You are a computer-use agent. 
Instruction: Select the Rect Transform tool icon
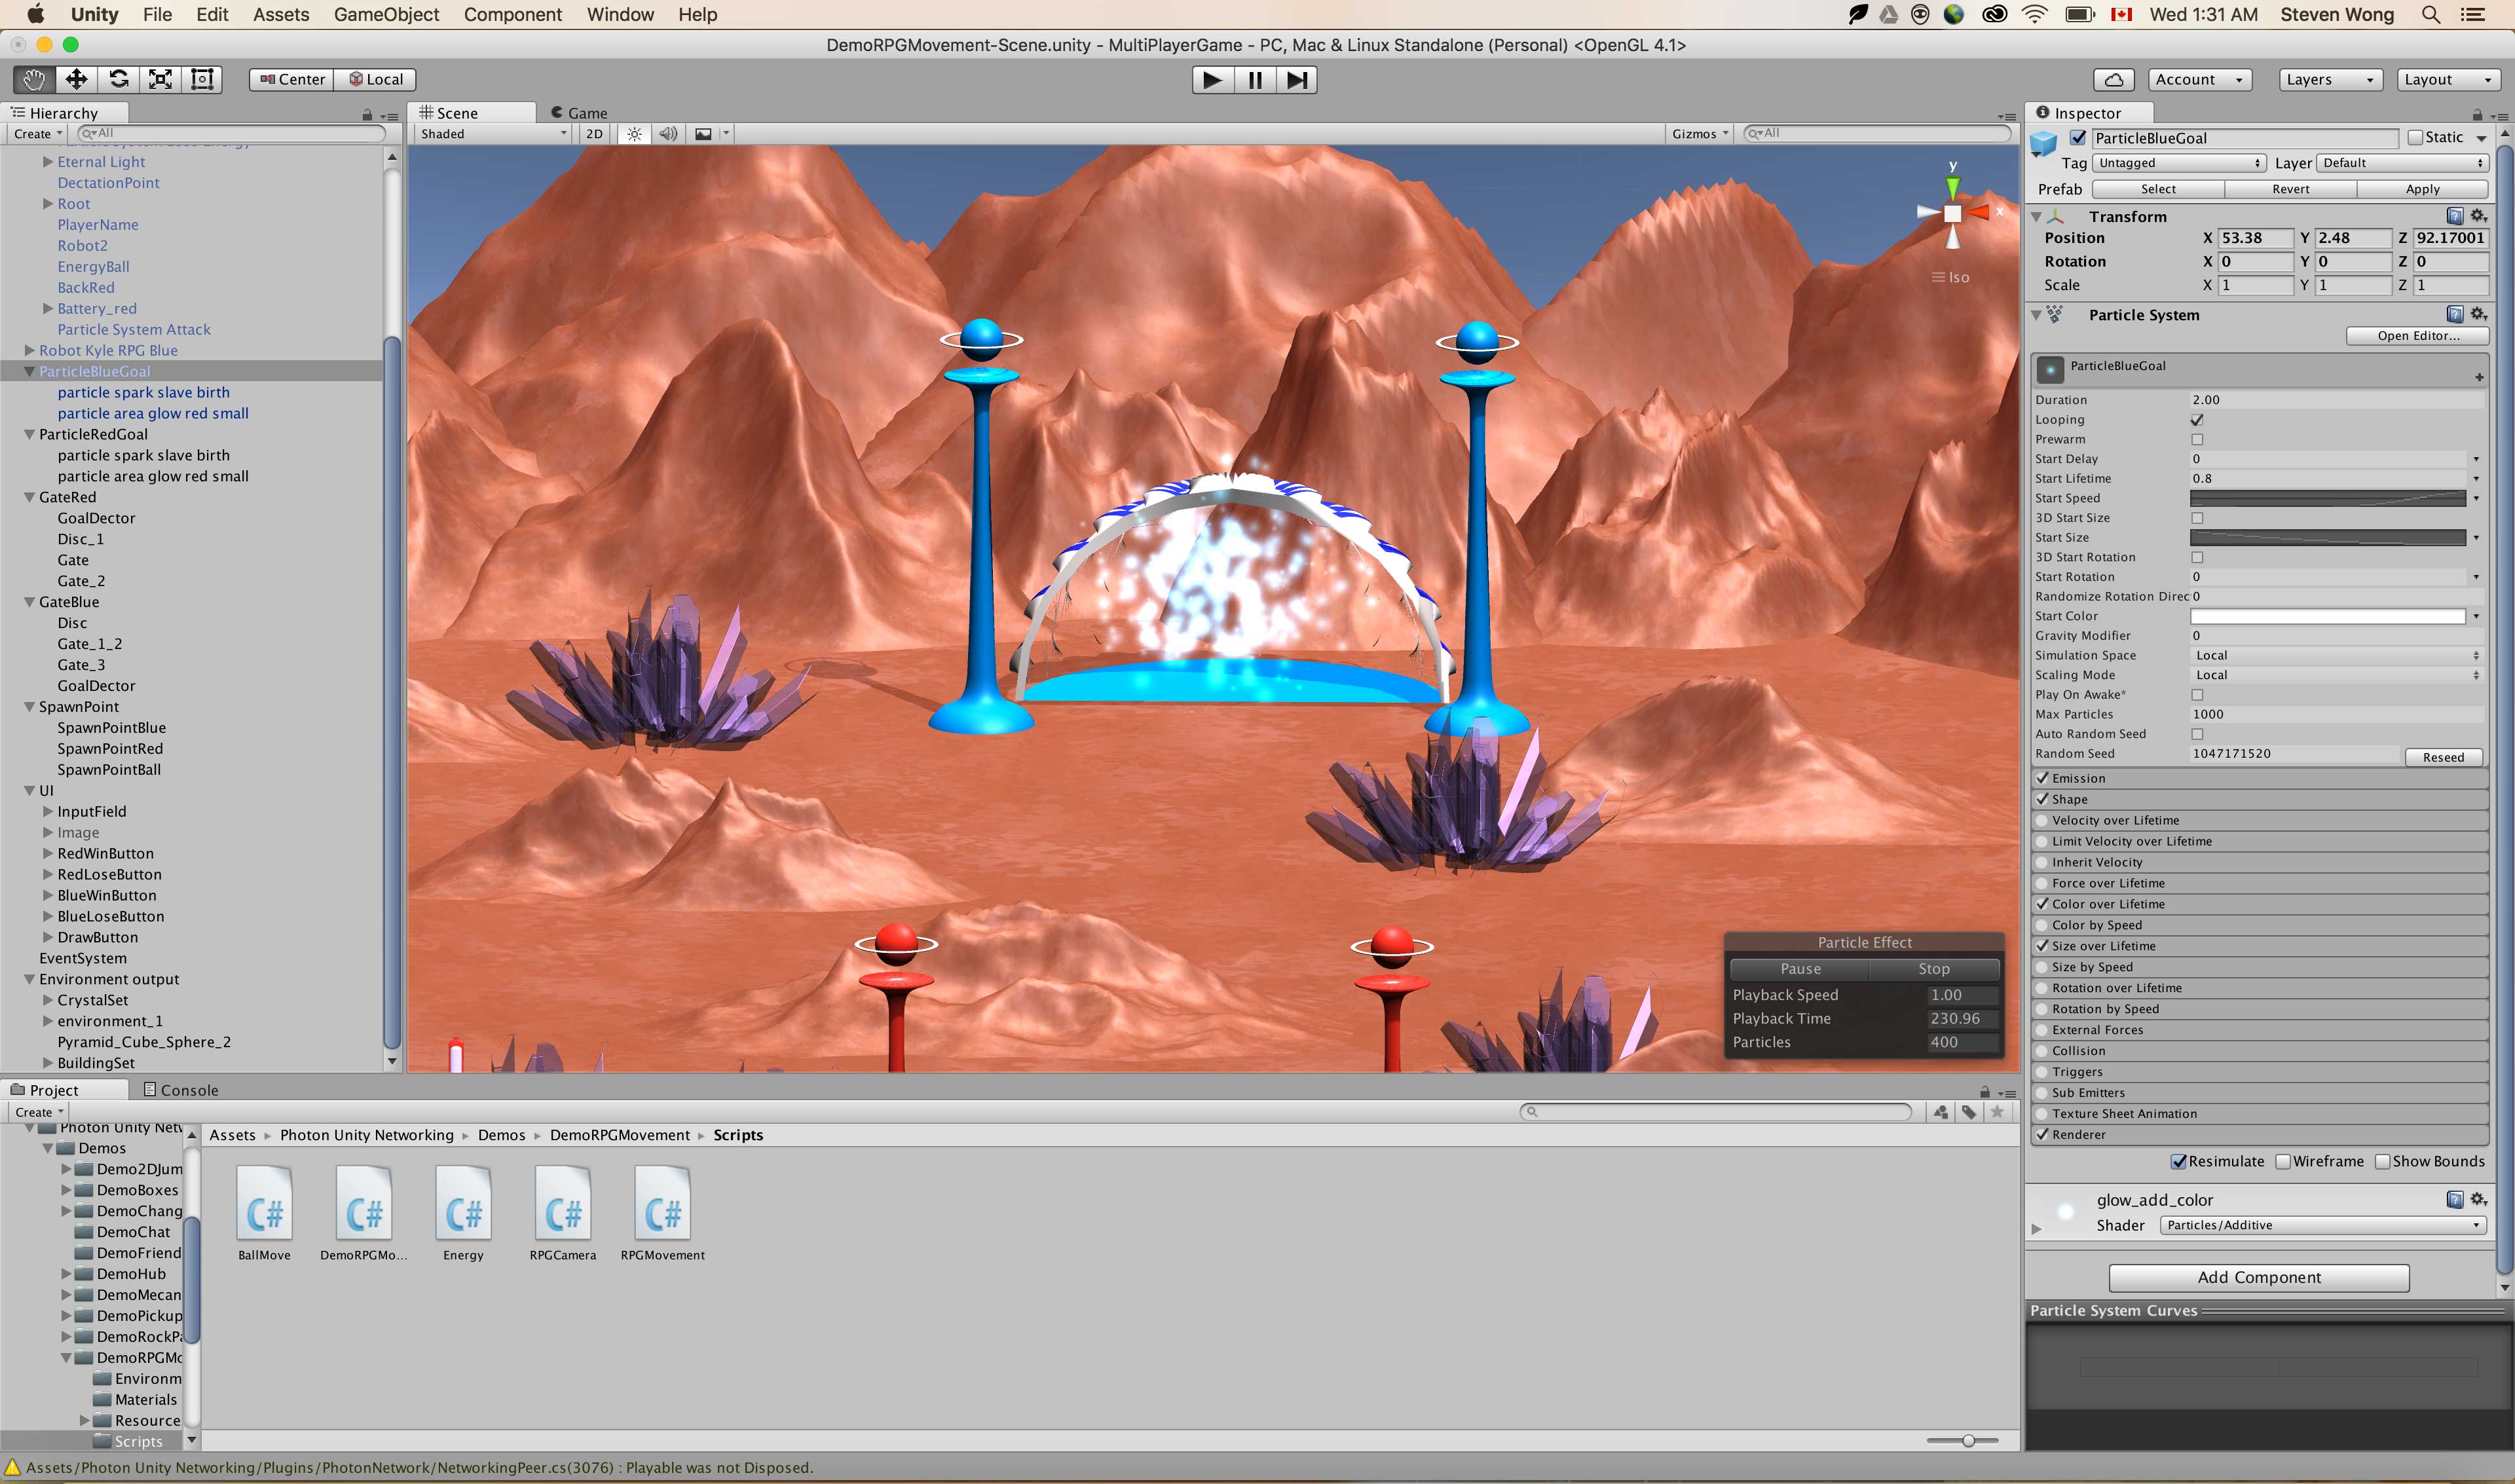(202, 79)
